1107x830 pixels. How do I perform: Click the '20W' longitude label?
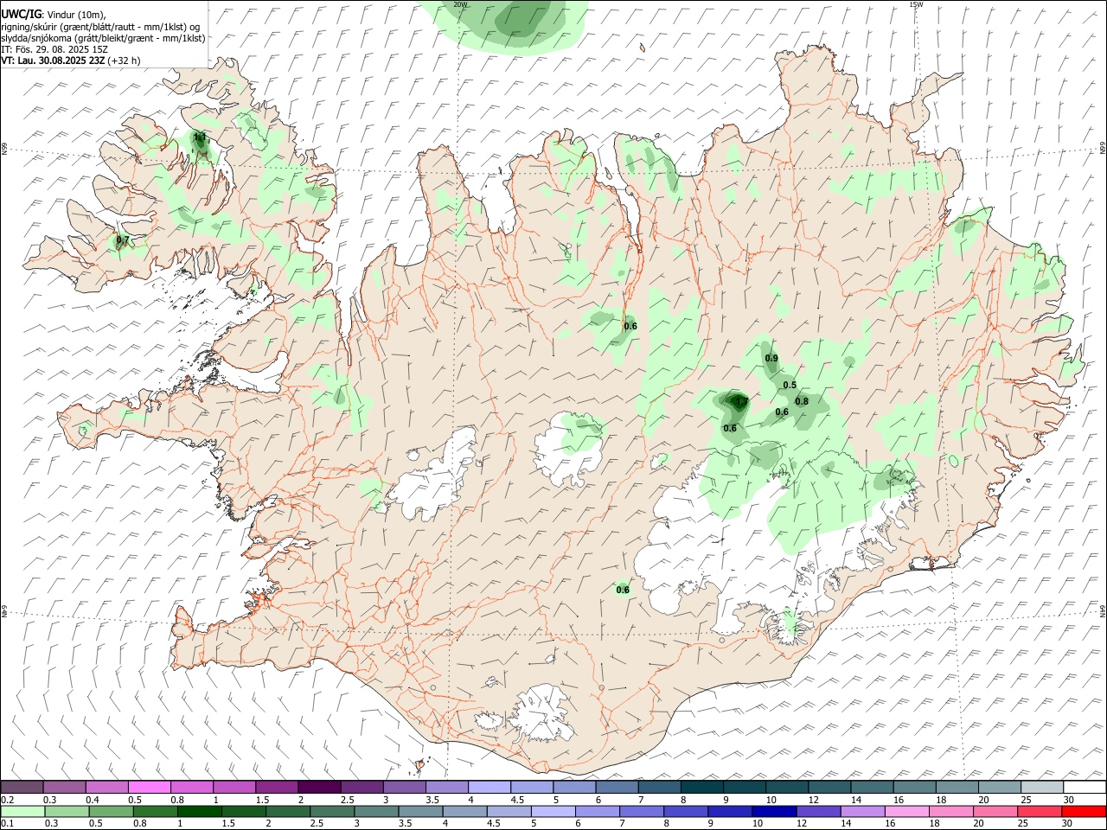(x=460, y=4)
